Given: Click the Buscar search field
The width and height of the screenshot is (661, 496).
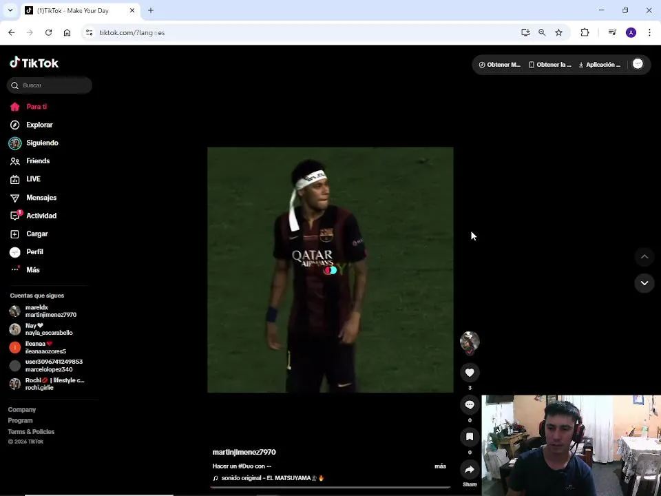Looking at the screenshot, I should (x=50, y=85).
